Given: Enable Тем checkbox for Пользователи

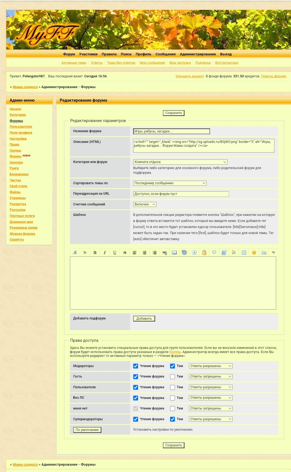Looking at the screenshot, I should (x=173, y=387).
